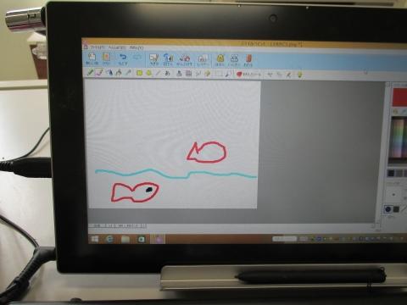Select the stamp tool icon
407x305 pixels.
click(x=179, y=74)
